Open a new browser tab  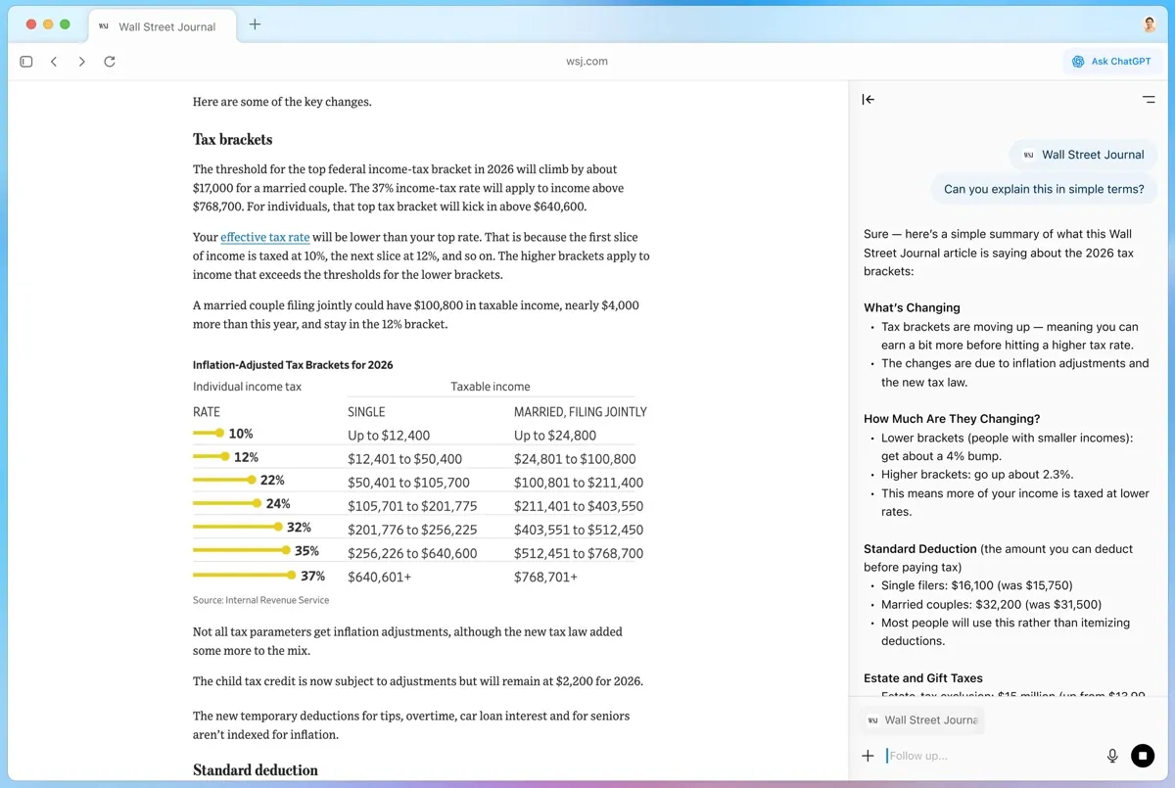255,23
